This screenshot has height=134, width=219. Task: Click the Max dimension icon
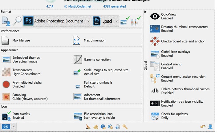point(76,40)
